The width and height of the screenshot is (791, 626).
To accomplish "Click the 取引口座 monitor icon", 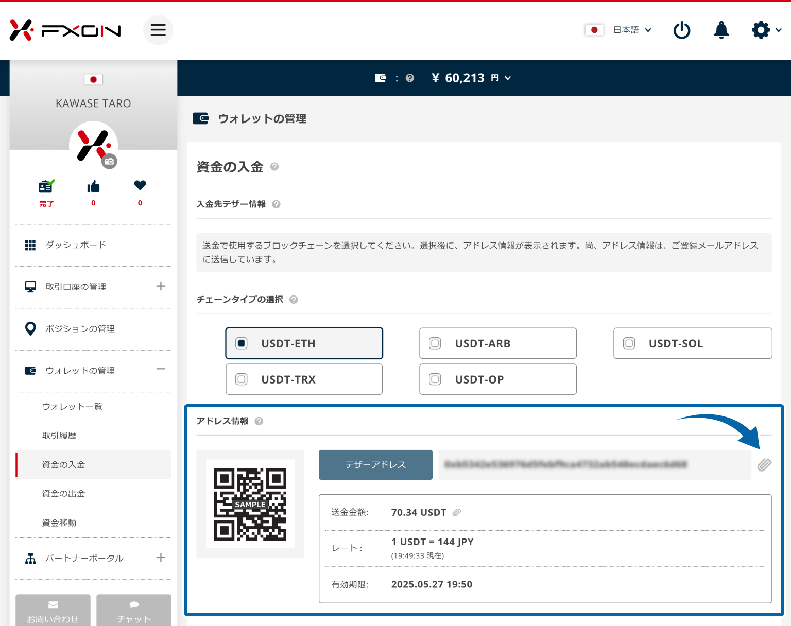I will 30,287.
